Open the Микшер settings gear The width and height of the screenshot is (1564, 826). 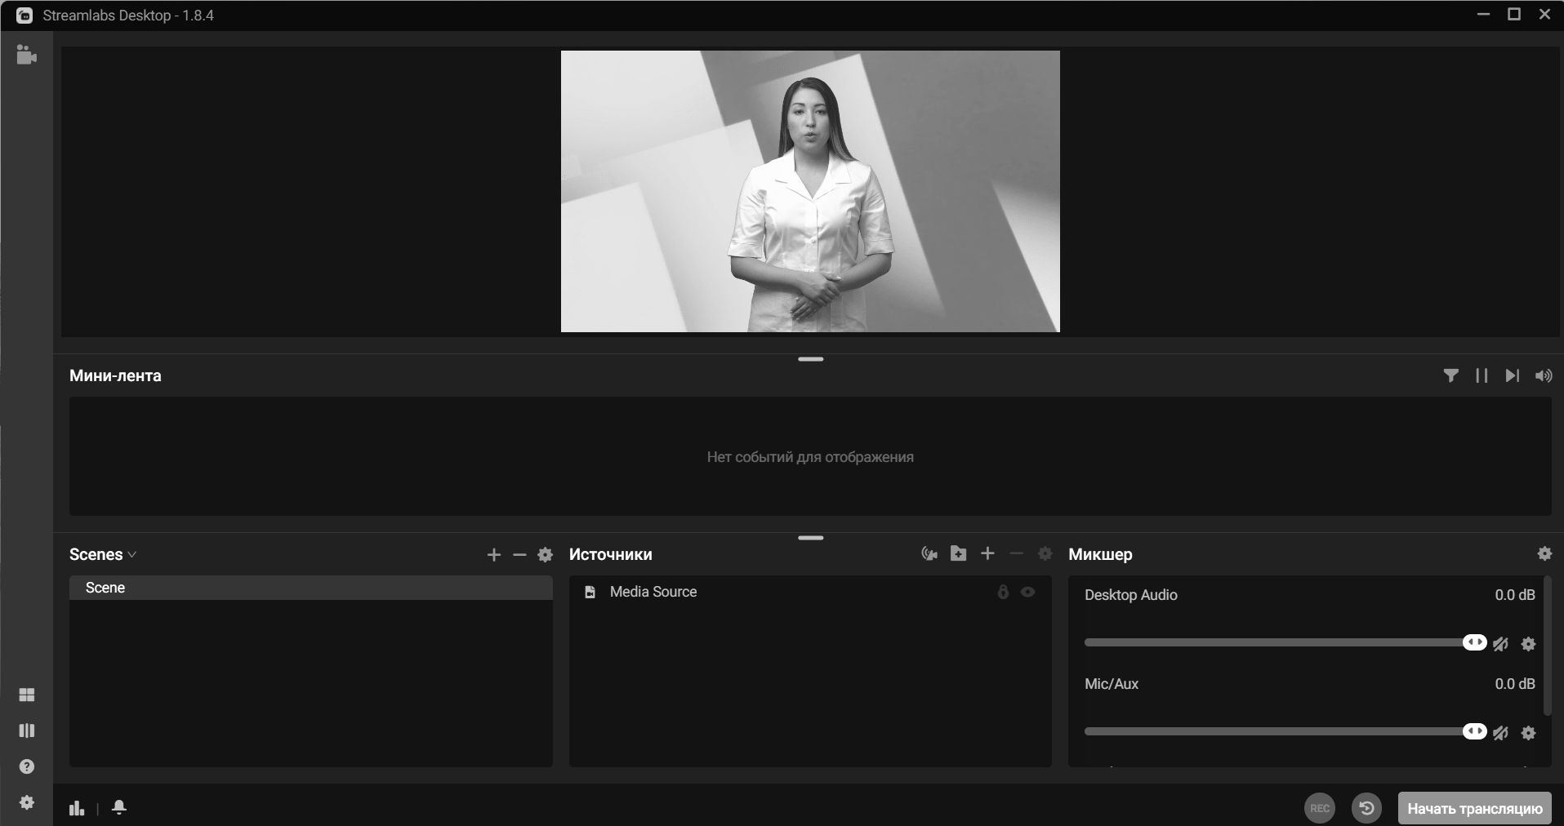(x=1544, y=553)
